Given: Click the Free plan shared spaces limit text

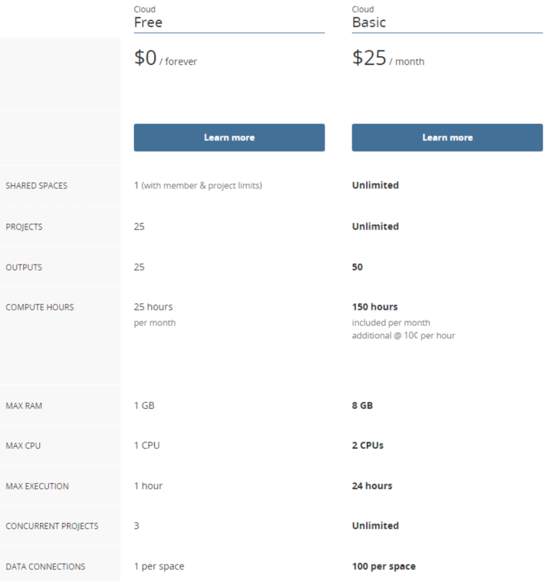Looking at the screenshot, I should [197, 186].
